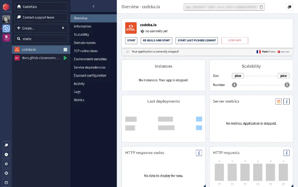The image size is (298, 187).
Task: Click the Clever Cloud red logo
Action: coord(6,7)
